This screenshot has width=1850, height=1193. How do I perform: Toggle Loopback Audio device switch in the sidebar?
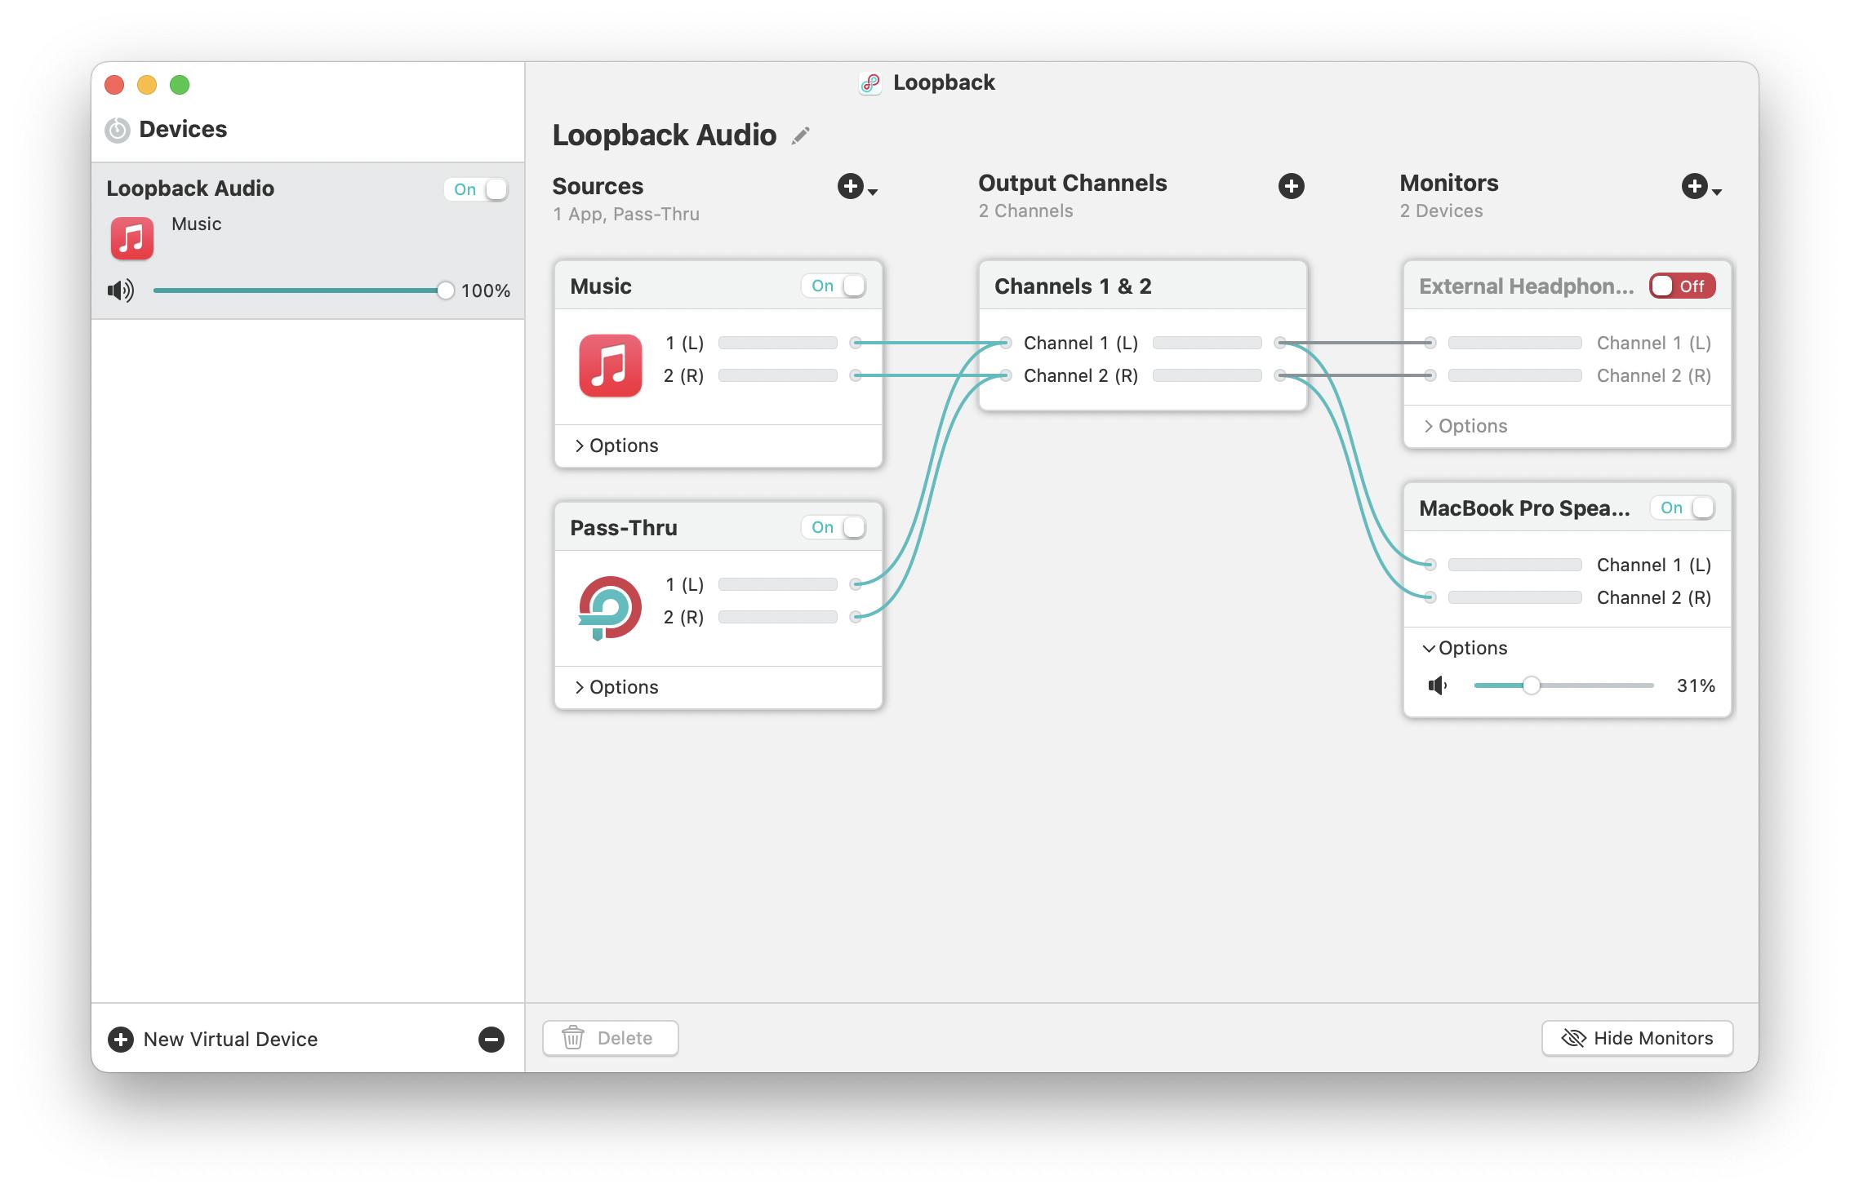pos(477,189)
